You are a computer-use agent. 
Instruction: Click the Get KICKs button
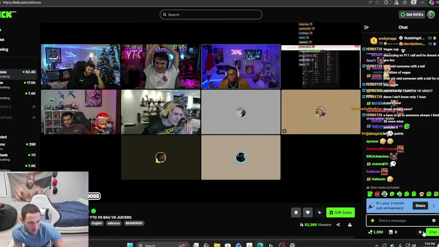click(x=412, y=14)
